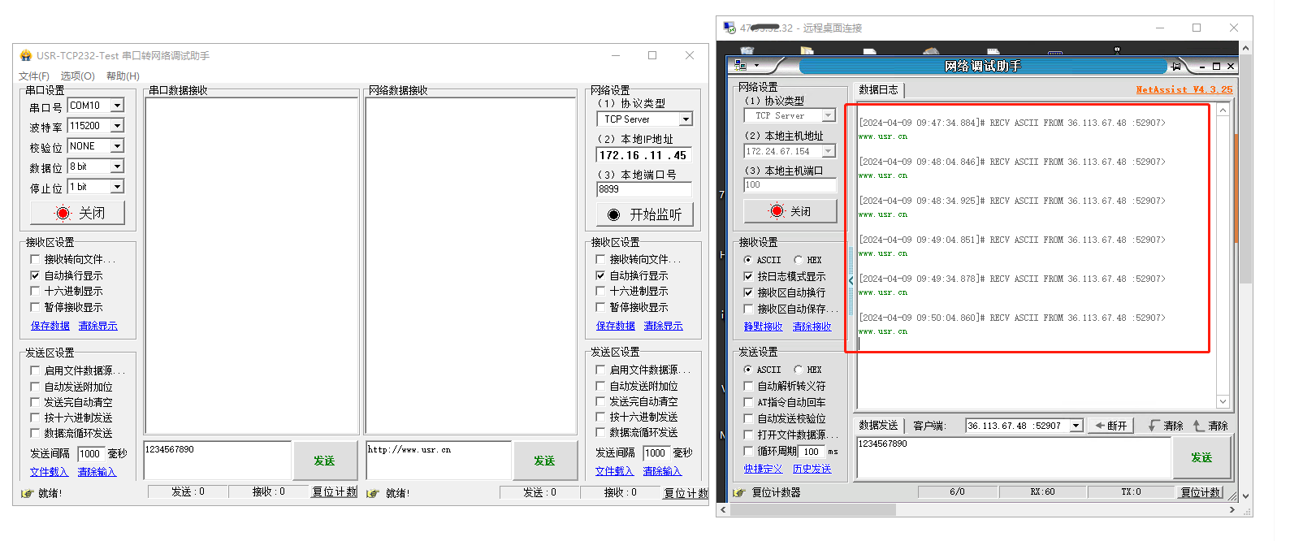
Task: Click the black circle icon on 开始监听 button
Action: pos(613,214)
